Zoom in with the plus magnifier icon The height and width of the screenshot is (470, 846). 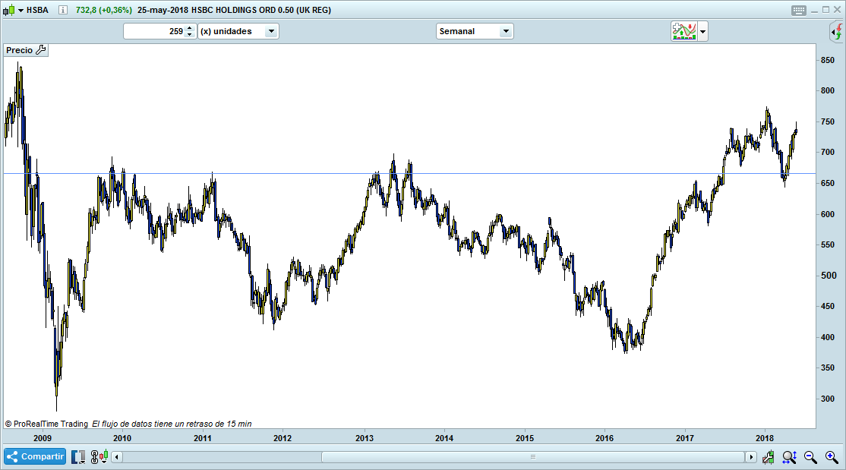click(830, 456)
